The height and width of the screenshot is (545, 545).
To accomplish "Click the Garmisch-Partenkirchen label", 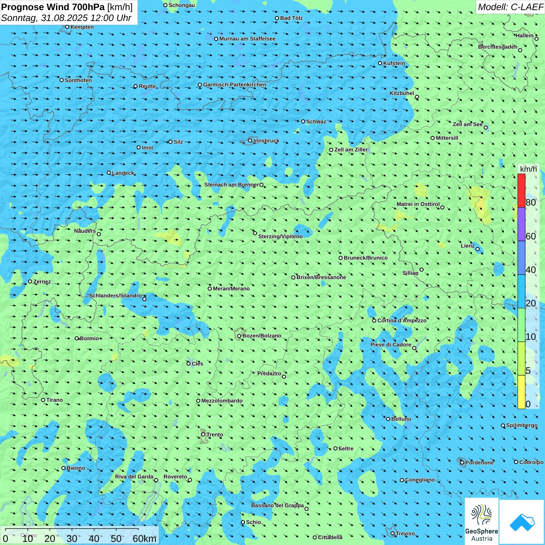I will [x=235, y=84].
